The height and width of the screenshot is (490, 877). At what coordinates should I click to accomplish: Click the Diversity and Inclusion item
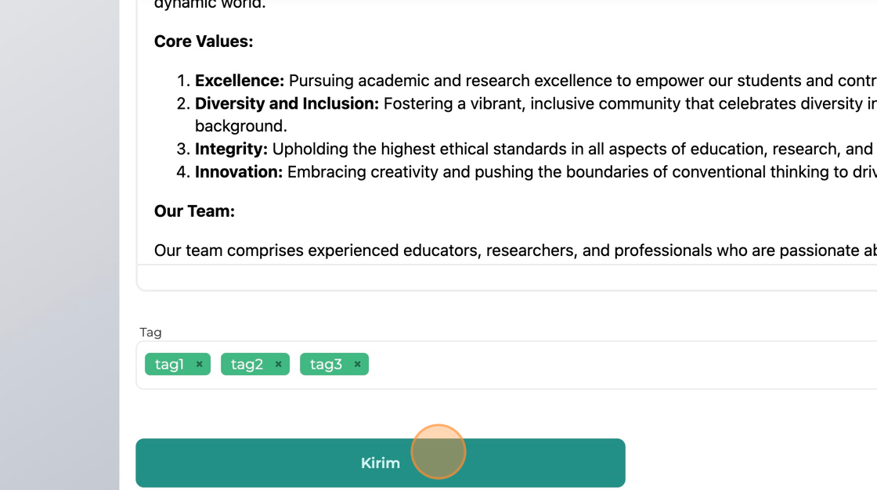(x=287, y=103)
